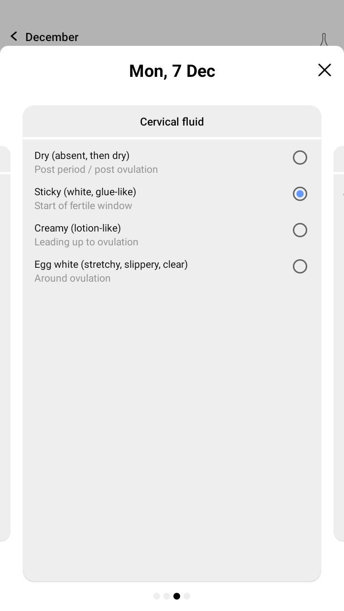
Task: Select the Dry cervical fluid option
Action: (x=300, y=158)
